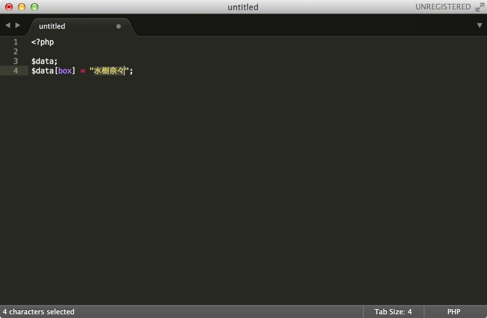Open the Tab Size: 4 menu
Viewport: 487px width, 318px height.
click(x=393, y=312)
